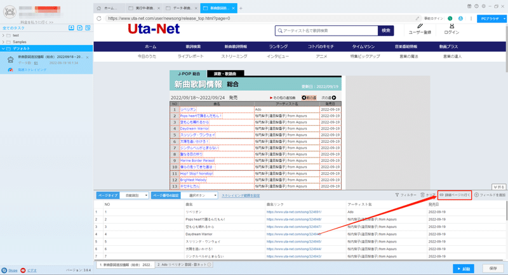Screen dimensions: 508x275
Task: Click the 起動 start button
Action: pyautogui.click(x=464, y=269)
